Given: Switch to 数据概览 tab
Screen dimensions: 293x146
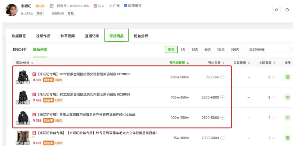Looking at the screenshot, I should pyautogui.click(x=19, y=36).
